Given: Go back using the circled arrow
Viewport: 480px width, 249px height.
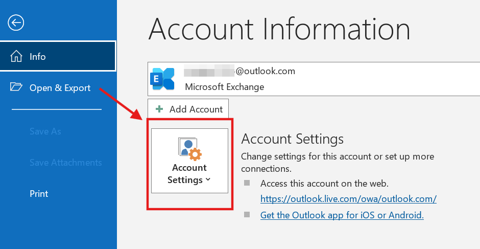Looking at the screenshot, I should pos(16,22).
